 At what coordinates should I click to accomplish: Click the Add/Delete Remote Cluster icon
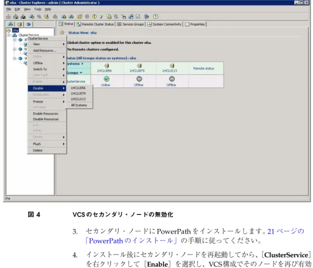pyautogui.click(x=123, y=17)
